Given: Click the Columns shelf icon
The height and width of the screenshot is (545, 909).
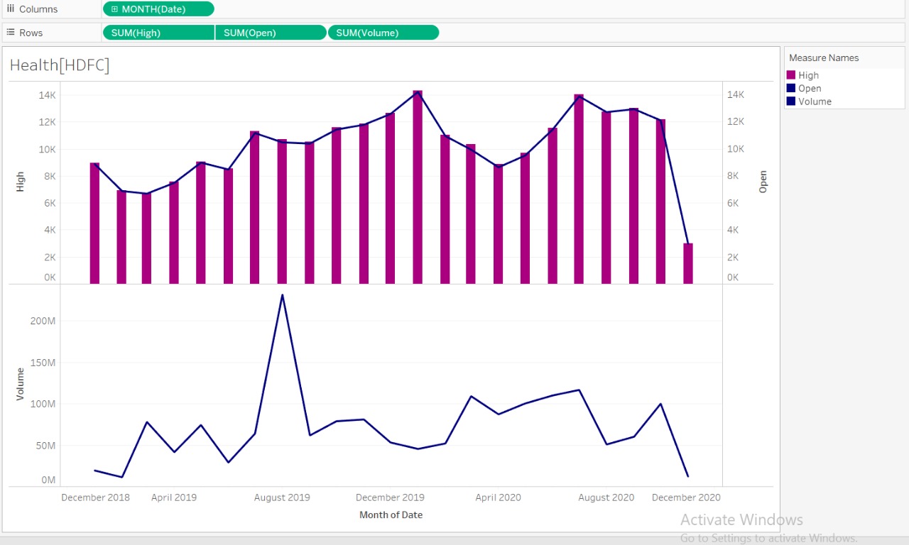Looking at the screenshot, I should click(x=11, y=9).
